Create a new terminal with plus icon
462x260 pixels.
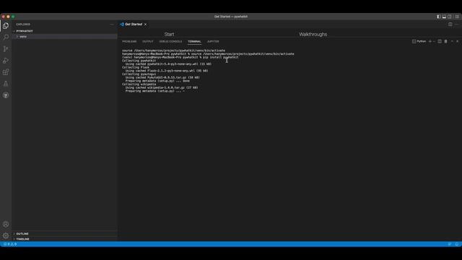pyautogui.click(x=430, y=42)
